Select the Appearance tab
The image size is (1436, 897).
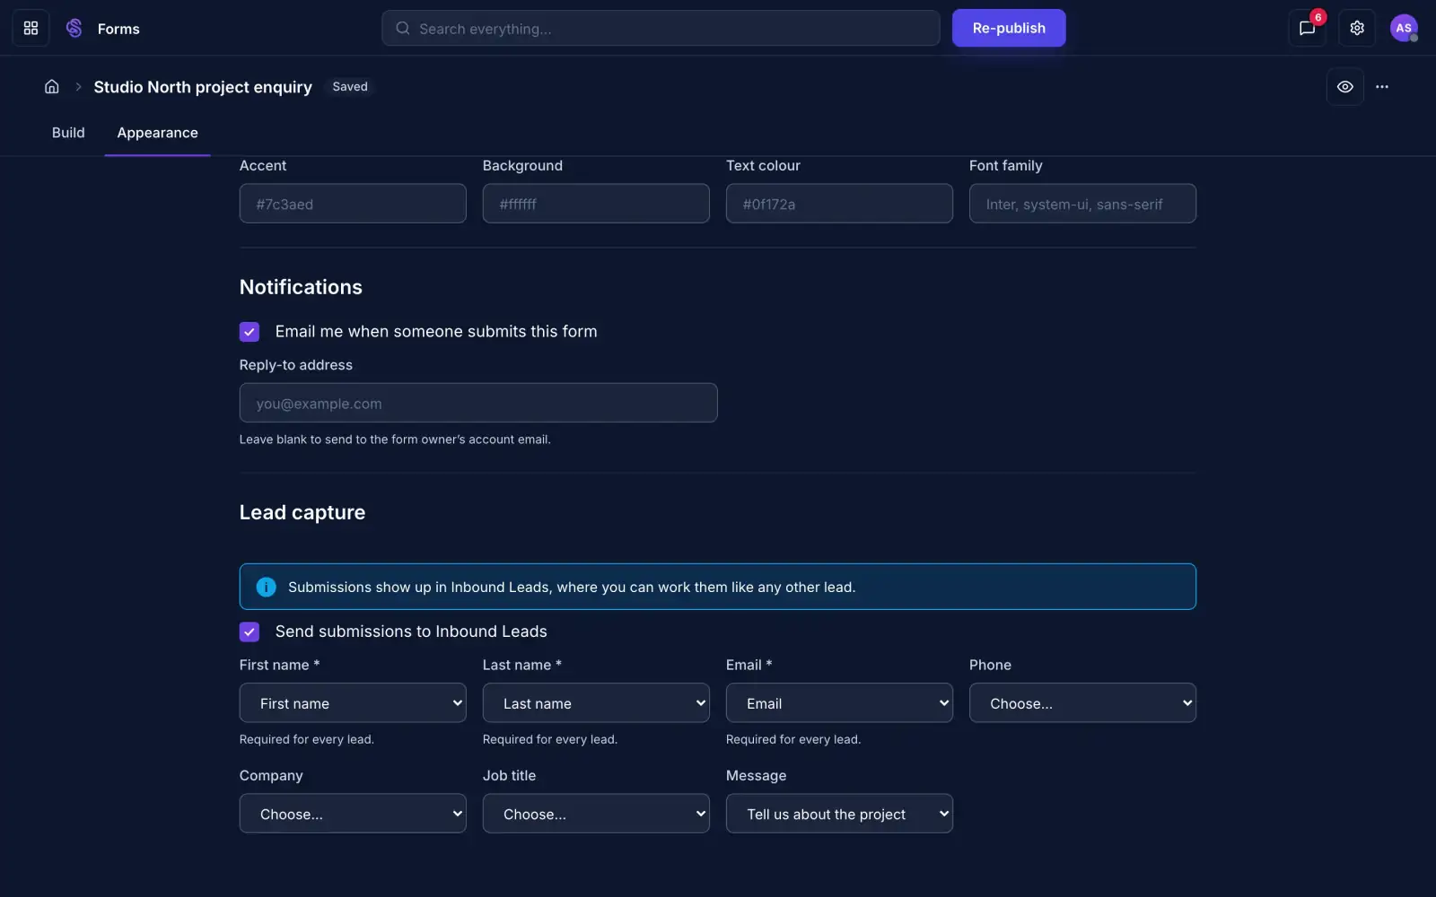click(x=158, y=133)
